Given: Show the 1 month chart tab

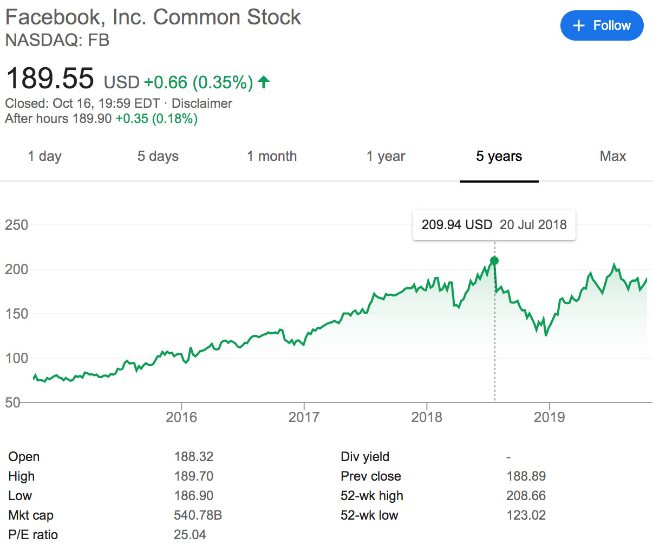Looking at the screenshot, I should click(x=272, y=157).
